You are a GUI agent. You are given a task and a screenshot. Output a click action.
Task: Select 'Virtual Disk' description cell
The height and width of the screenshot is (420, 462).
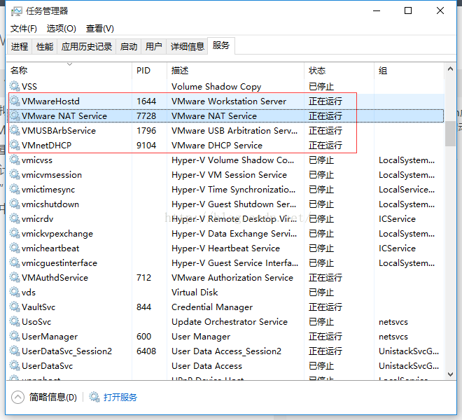195,293
